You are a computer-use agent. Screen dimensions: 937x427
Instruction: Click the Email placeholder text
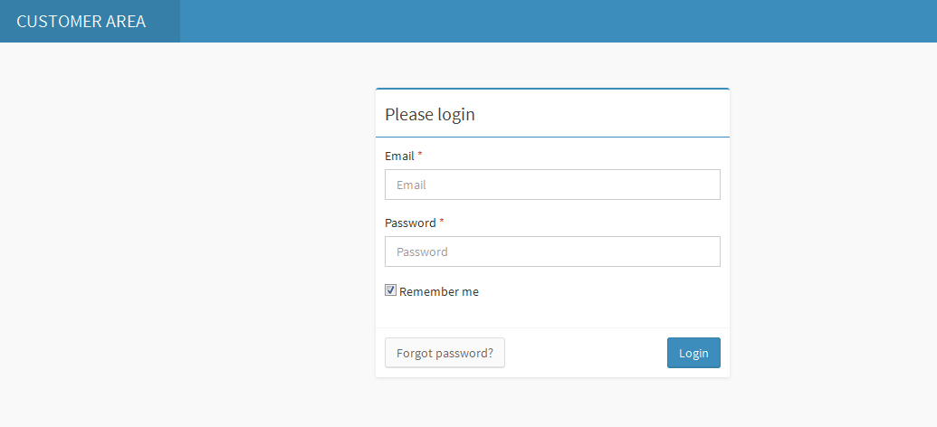pyautogui.click(x=411, y=185)
